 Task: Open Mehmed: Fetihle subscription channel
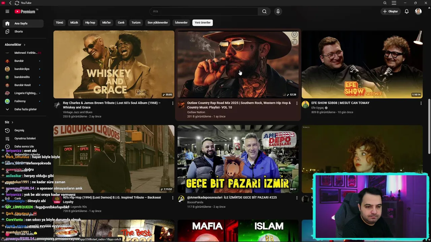pos(23,53)
